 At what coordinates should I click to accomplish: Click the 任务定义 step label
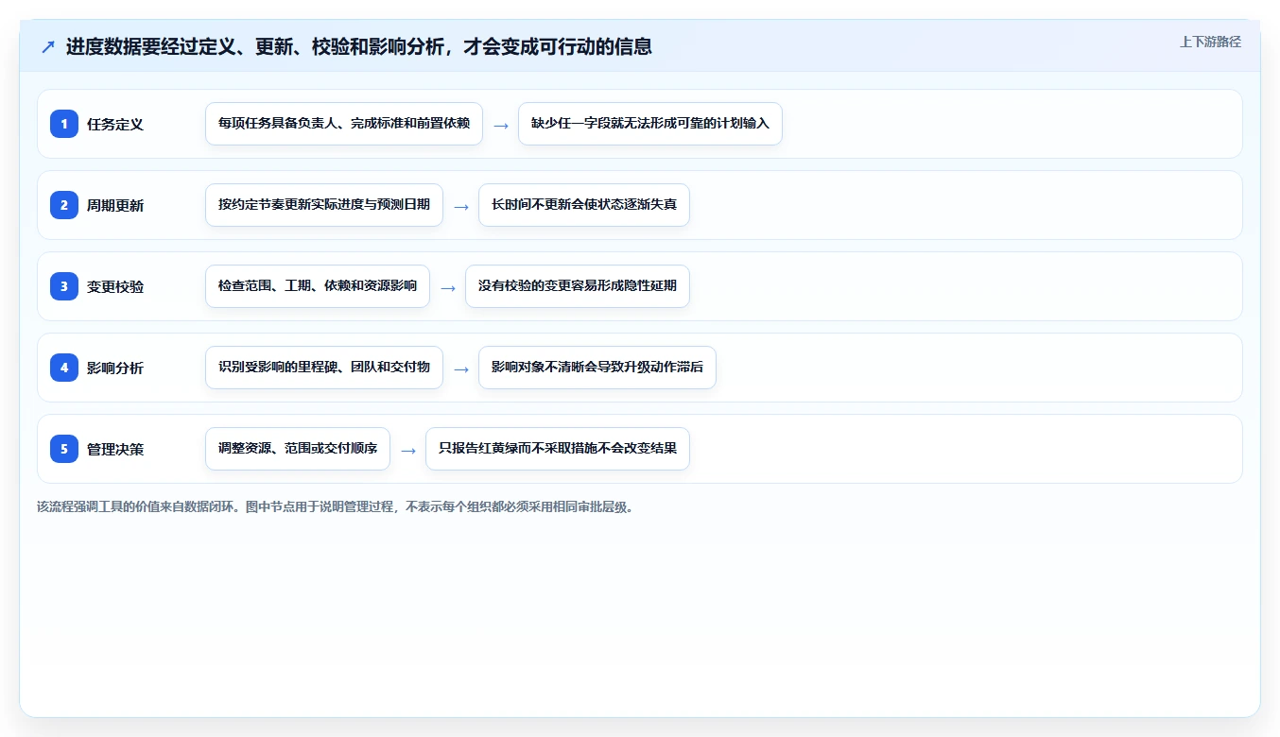(115, 124)
